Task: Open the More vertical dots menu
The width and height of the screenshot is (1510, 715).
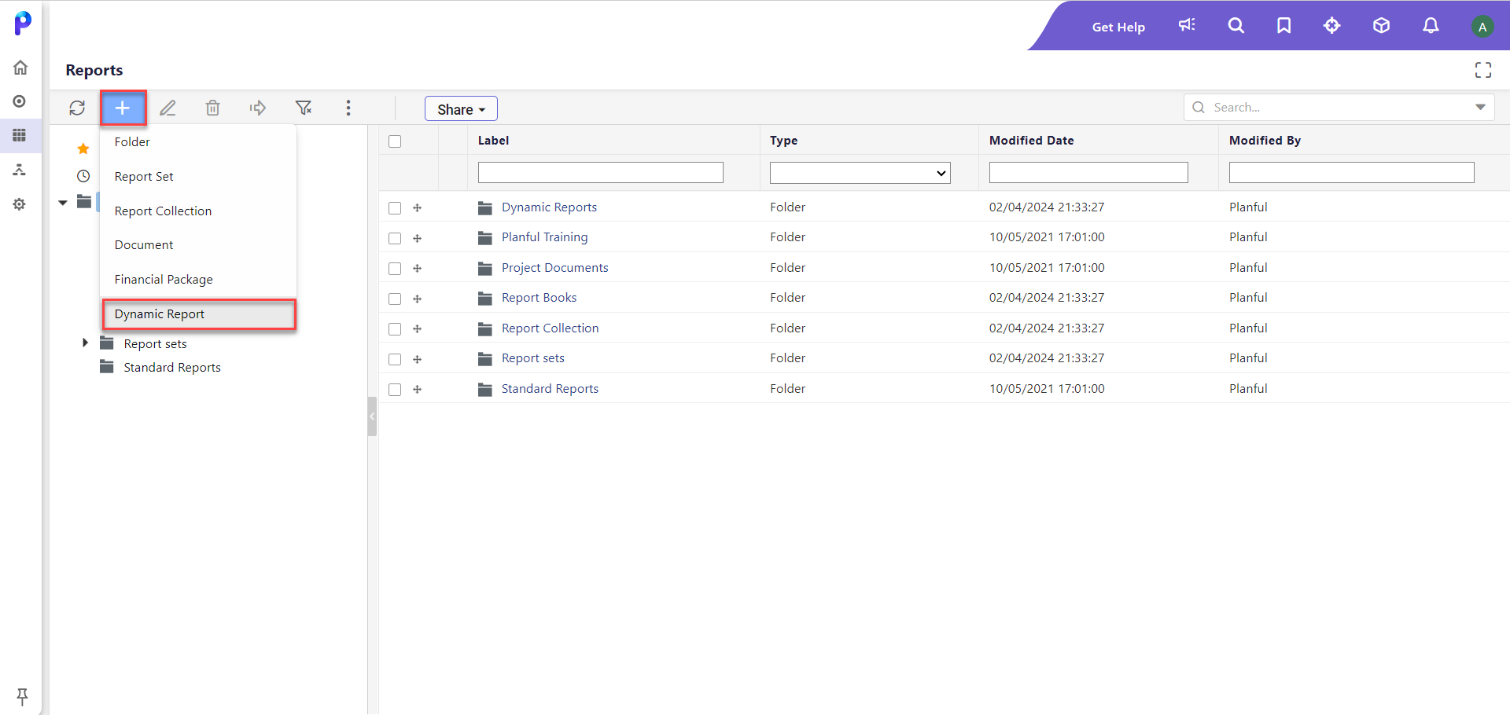Action: click(x=348, y=108)
